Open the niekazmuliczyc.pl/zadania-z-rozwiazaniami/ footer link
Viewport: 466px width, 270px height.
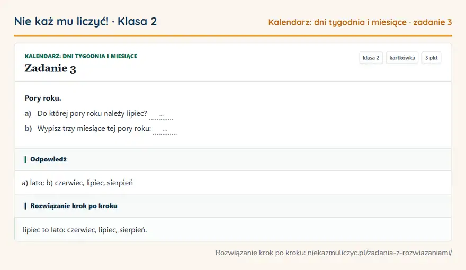click(380, 253)
